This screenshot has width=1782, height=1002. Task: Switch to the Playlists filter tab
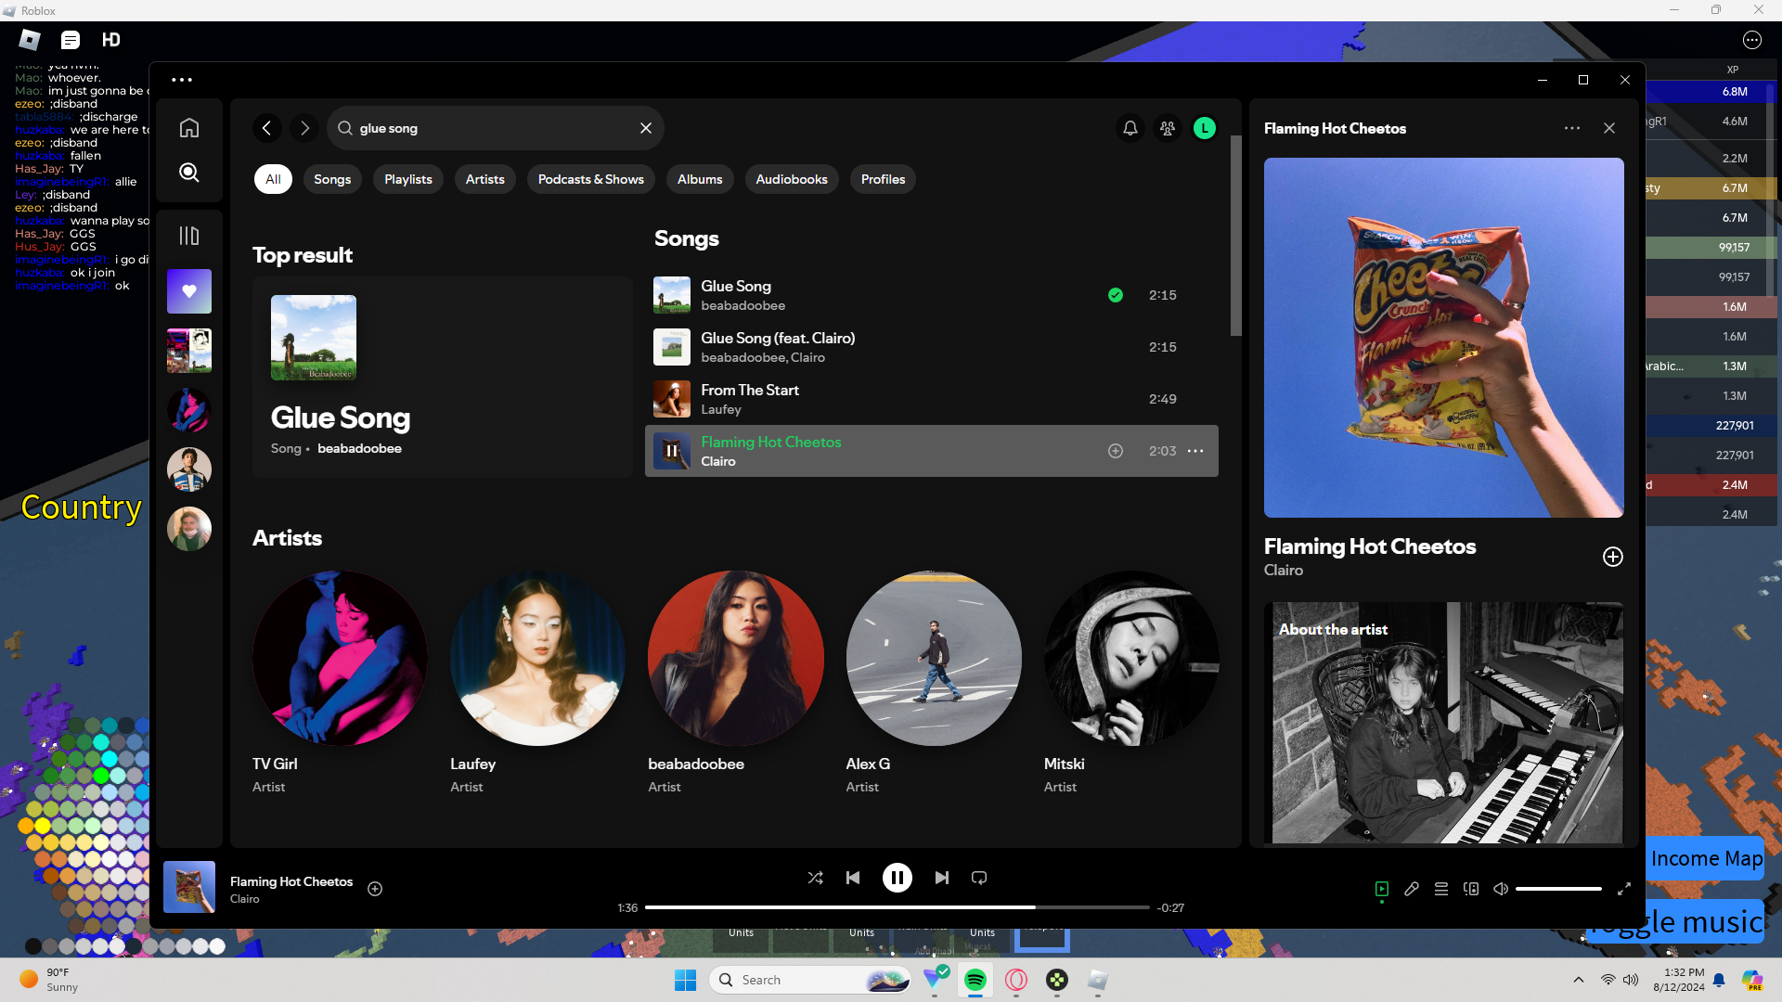click(408, 179)
